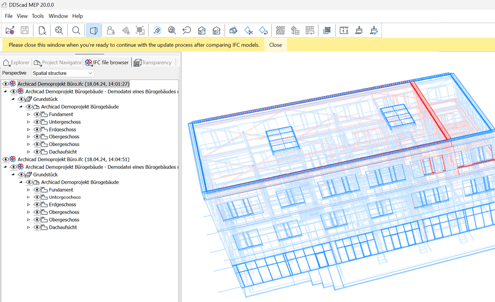
Task: Open the Transparency tab
Action: click(x=153, y=62)
